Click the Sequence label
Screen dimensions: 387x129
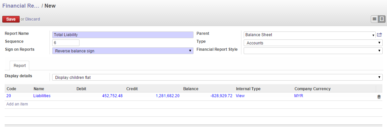tap(14, 41)
